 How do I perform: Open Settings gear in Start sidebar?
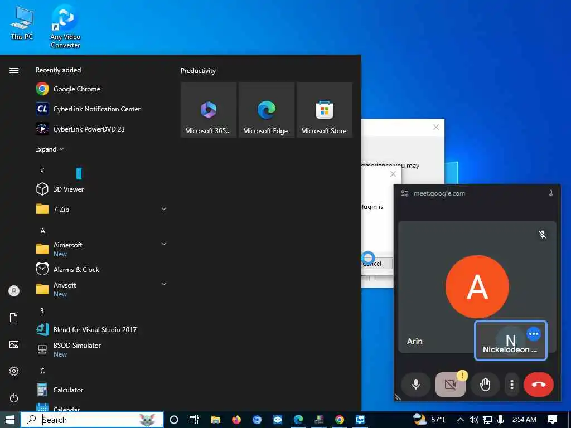coord(14,371)
